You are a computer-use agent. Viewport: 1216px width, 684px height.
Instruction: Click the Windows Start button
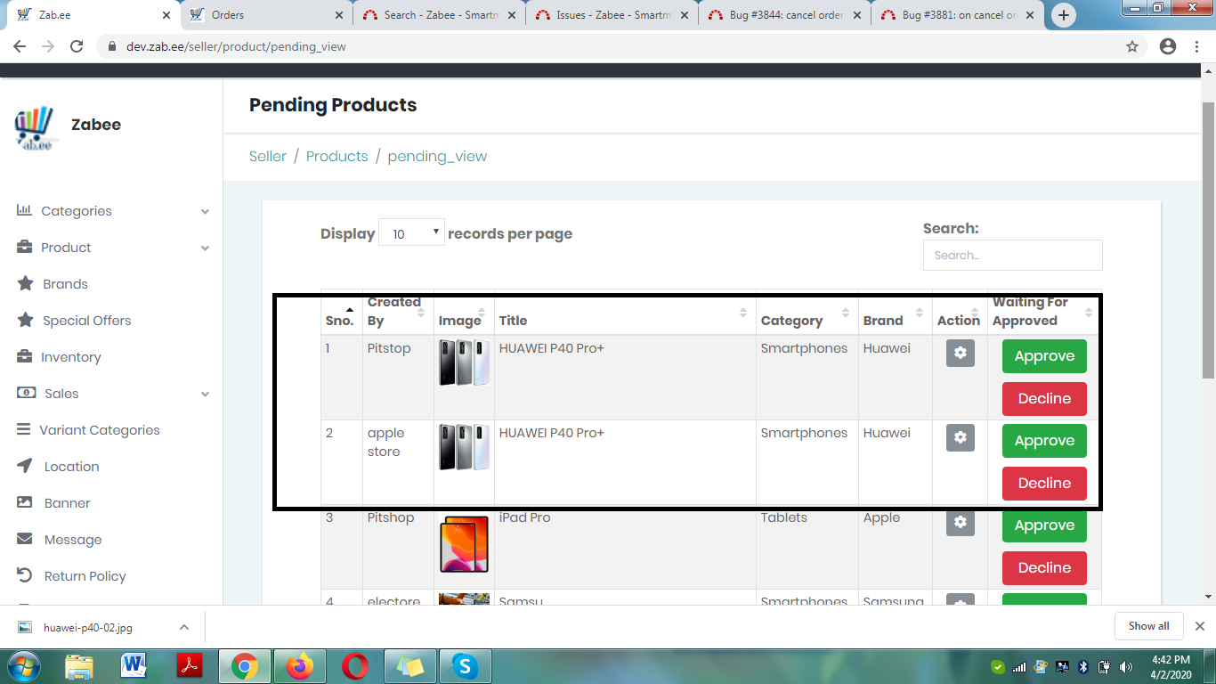tap(22, 666)
